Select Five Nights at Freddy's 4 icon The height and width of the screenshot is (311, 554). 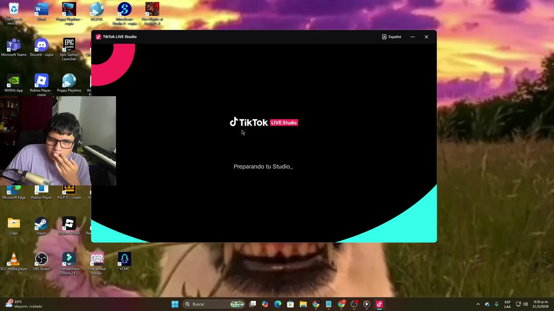tap(152, 13)
